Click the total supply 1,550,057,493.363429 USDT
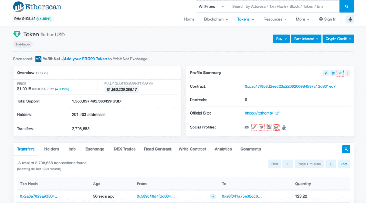366x203 pixels. click(97, 101)
